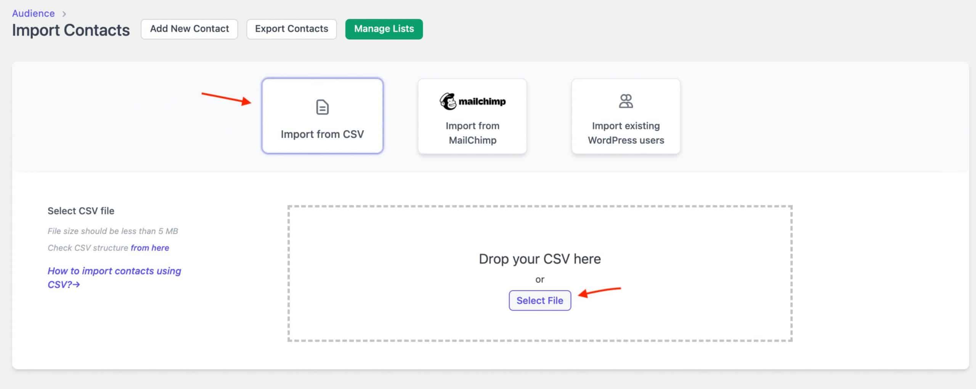The image size is (976, 389).
Task: Open the Add New Contact button
Action: tap(189, 29)
